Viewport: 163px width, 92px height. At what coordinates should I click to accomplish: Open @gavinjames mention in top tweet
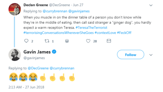tap(79, 11)
